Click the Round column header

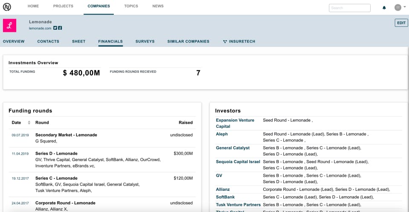42,122
